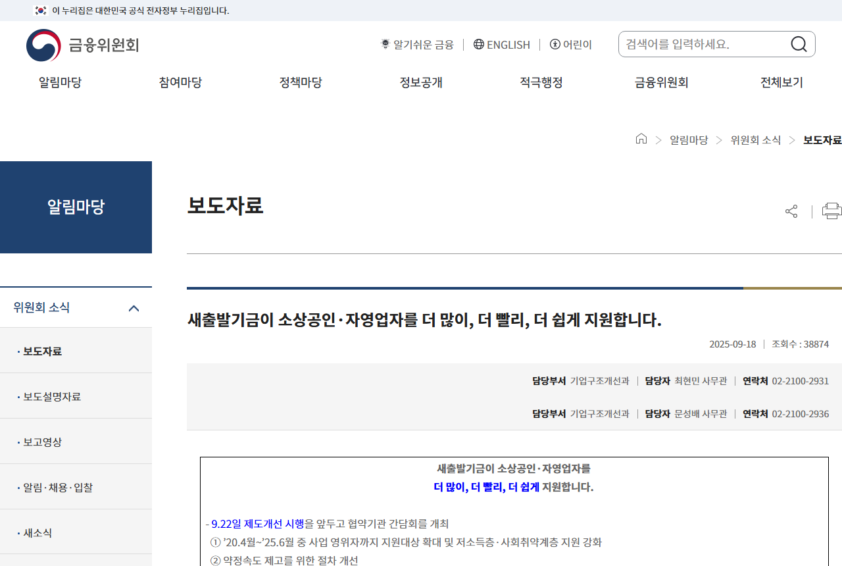Click the print icon beside 보도자료 heading

pos(832,211)
